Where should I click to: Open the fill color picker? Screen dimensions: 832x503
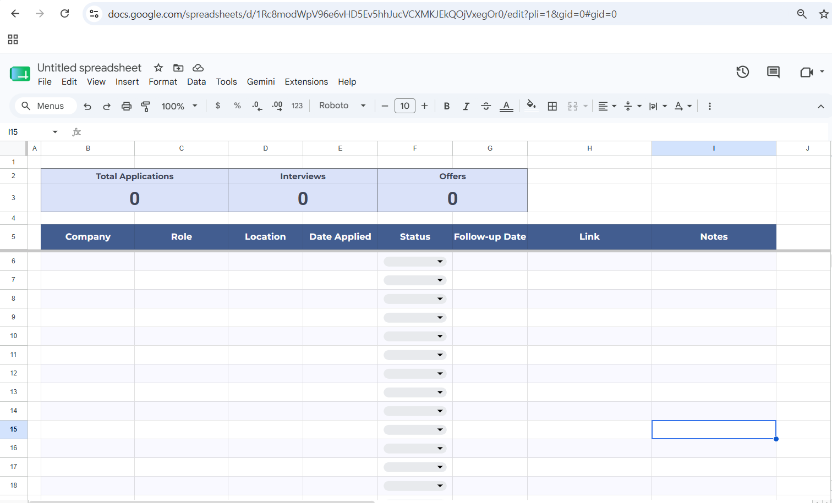pyautogui.click(x=531, y=106)
